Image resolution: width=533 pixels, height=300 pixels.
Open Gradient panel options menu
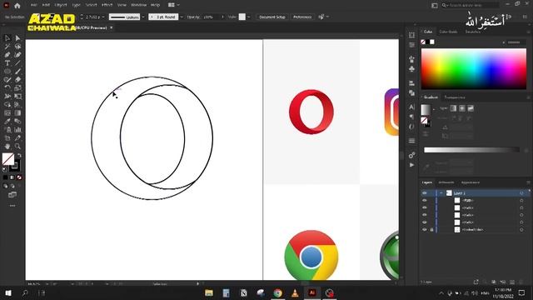point(528,97)
